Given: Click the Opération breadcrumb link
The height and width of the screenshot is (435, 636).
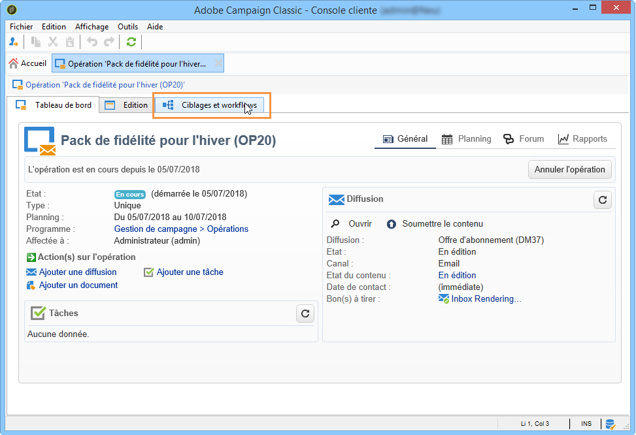Looking at the screenshot, I should [x=105, y=85].
